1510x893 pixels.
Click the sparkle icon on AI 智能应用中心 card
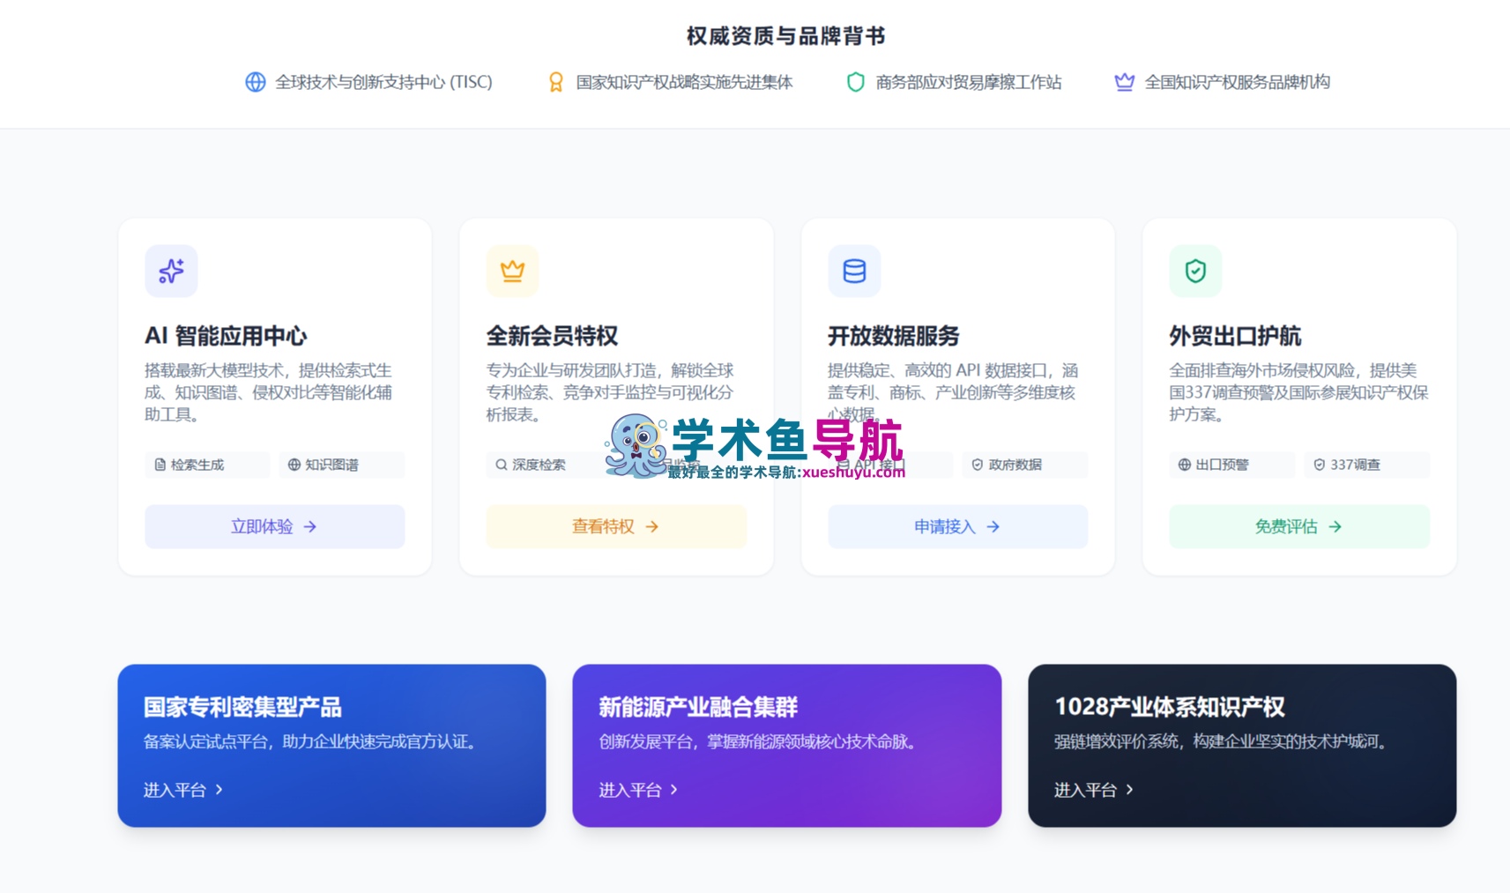(171, 271)
